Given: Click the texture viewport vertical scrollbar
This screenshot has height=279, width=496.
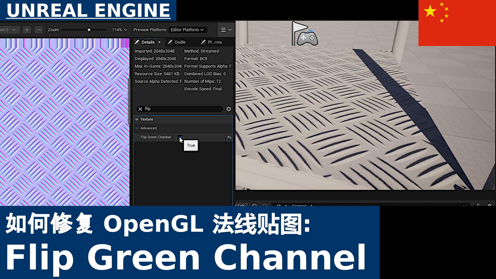Looking at the screenshot, I should click(x=129, y=101).
